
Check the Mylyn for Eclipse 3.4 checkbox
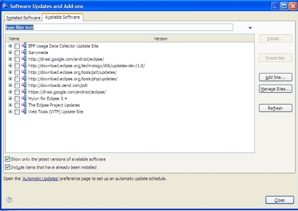click(17, 98)
